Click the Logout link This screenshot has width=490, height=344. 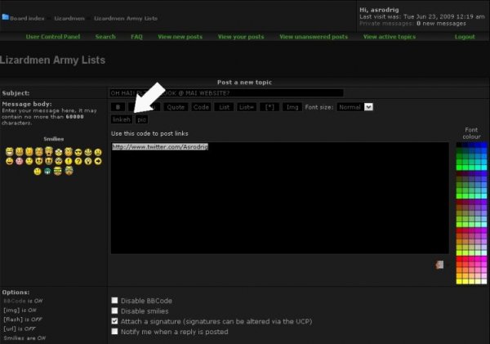464,37
